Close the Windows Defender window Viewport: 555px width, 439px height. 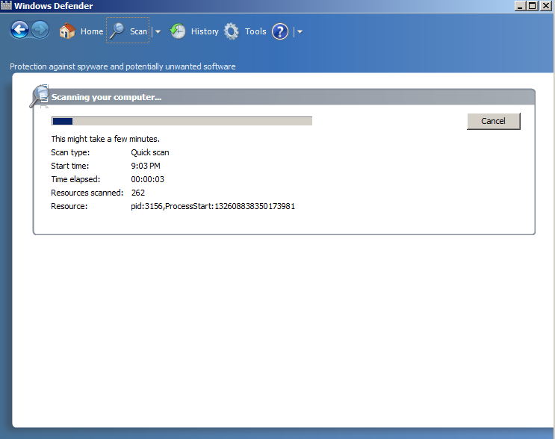(x=546, y=6)
